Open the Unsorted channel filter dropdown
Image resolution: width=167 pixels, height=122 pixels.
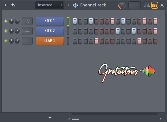pos(50,5)
